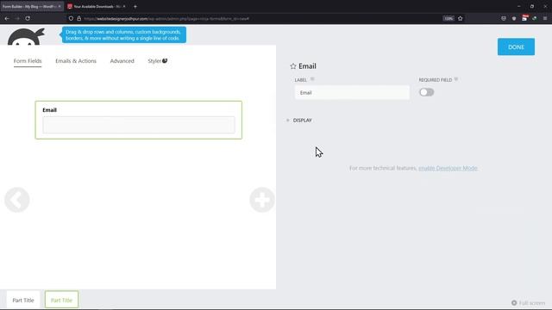Click the Ninja Forms ninja logo

point(27,37)
